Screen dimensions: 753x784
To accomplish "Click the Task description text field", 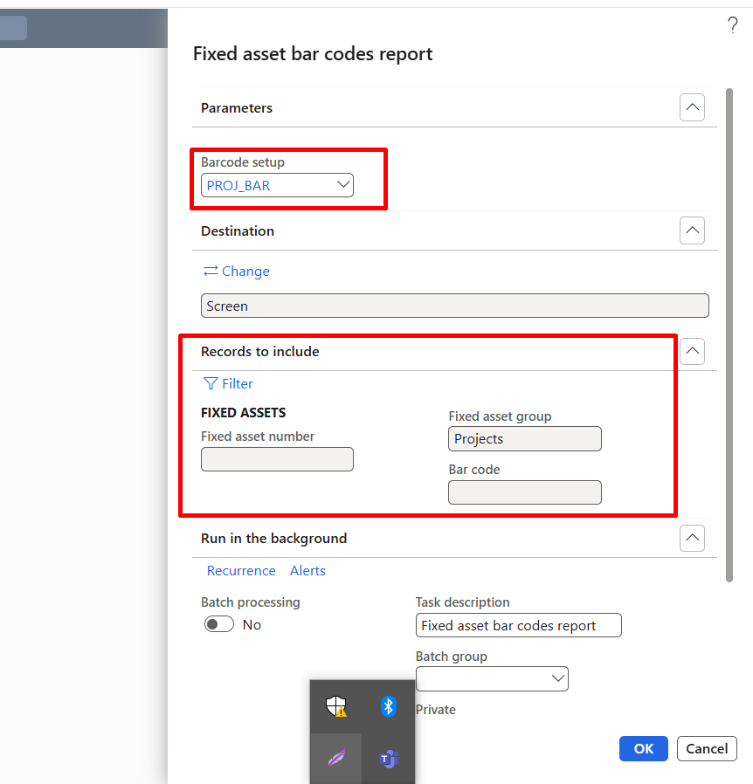I will pos(518,625).
